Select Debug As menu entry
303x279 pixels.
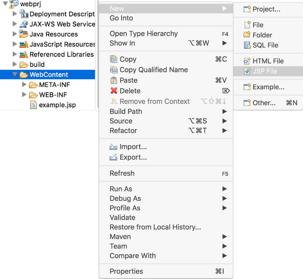coord(166,199)
